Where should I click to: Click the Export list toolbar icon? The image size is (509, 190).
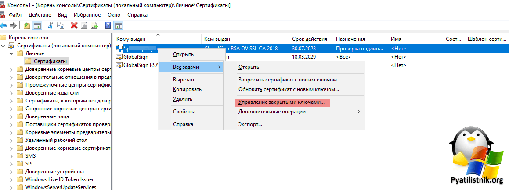click(94, 25)
